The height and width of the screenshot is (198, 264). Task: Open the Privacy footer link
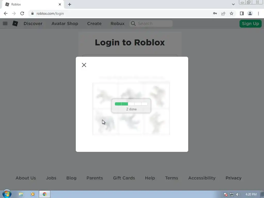click(x=234, y=178)
